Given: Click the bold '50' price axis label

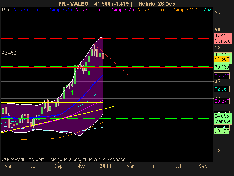Looking at the screenshot, I should pos(217,30).
